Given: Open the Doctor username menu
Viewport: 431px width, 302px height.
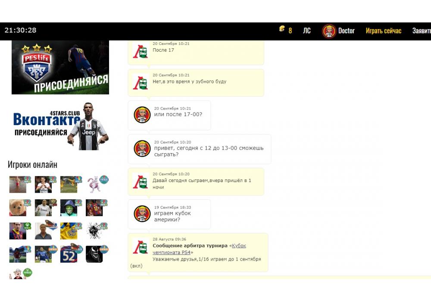Looking at the screenshot, I should (347, 31).
